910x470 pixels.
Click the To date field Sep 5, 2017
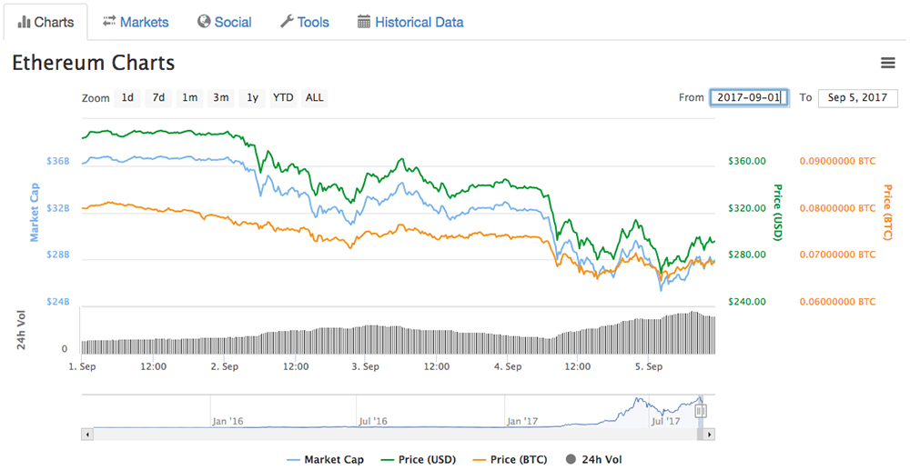click(858, 97)
